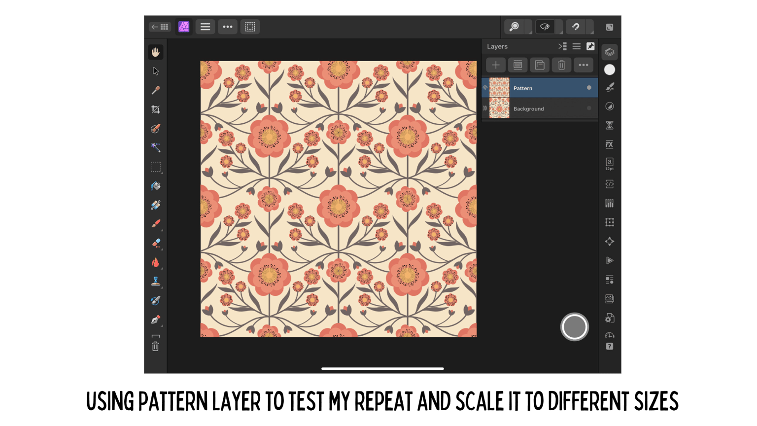This screenshot has width=757, height=426.
Task: Tap the trash icon in left toolbar
Action: pos(156,347)
